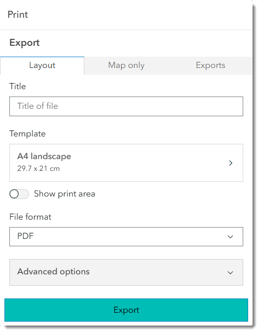
Task: Click the Title field label
Action: click(18, 86)
